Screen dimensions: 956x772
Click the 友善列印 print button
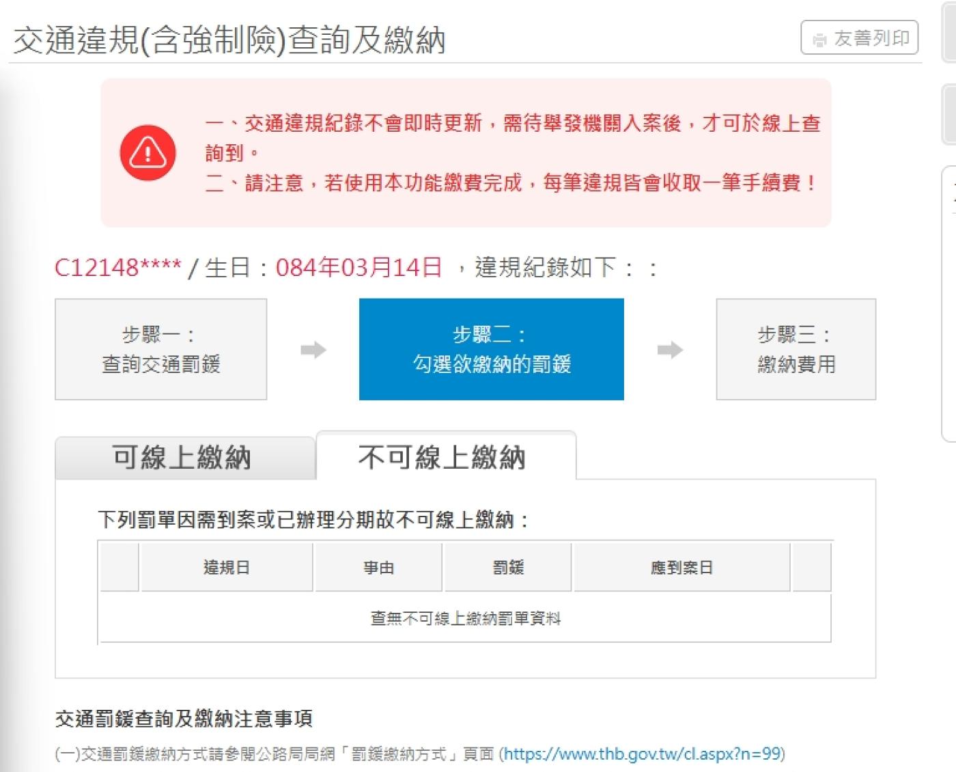[859, 38]
